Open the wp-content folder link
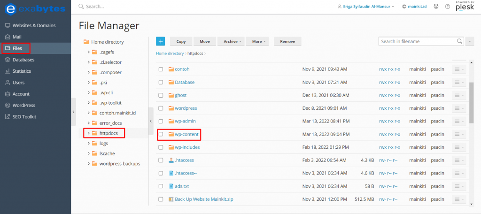Screen dimensions: 481x214 click(x=186, y=134)
